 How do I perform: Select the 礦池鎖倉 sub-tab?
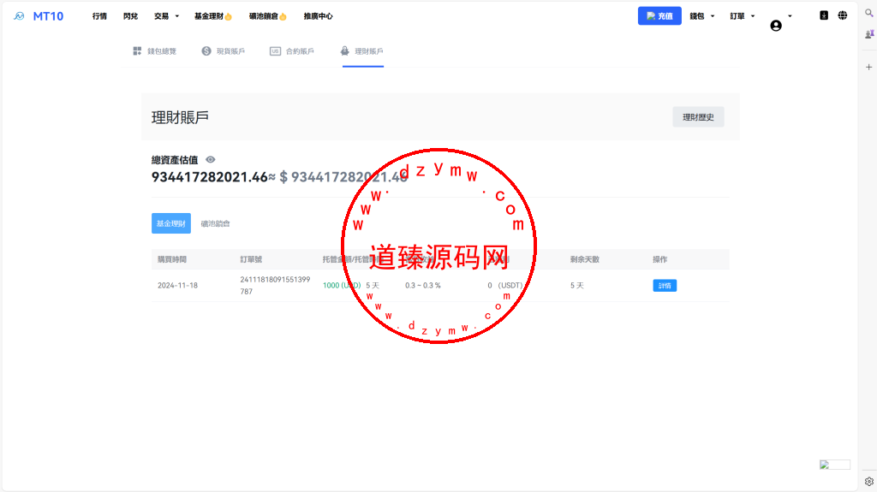pyautogui.click(x=215, y=223)
